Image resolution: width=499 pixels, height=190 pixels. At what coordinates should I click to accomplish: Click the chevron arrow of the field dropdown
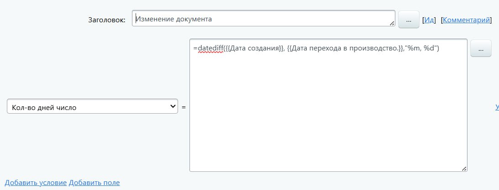(x=173, y=106)
